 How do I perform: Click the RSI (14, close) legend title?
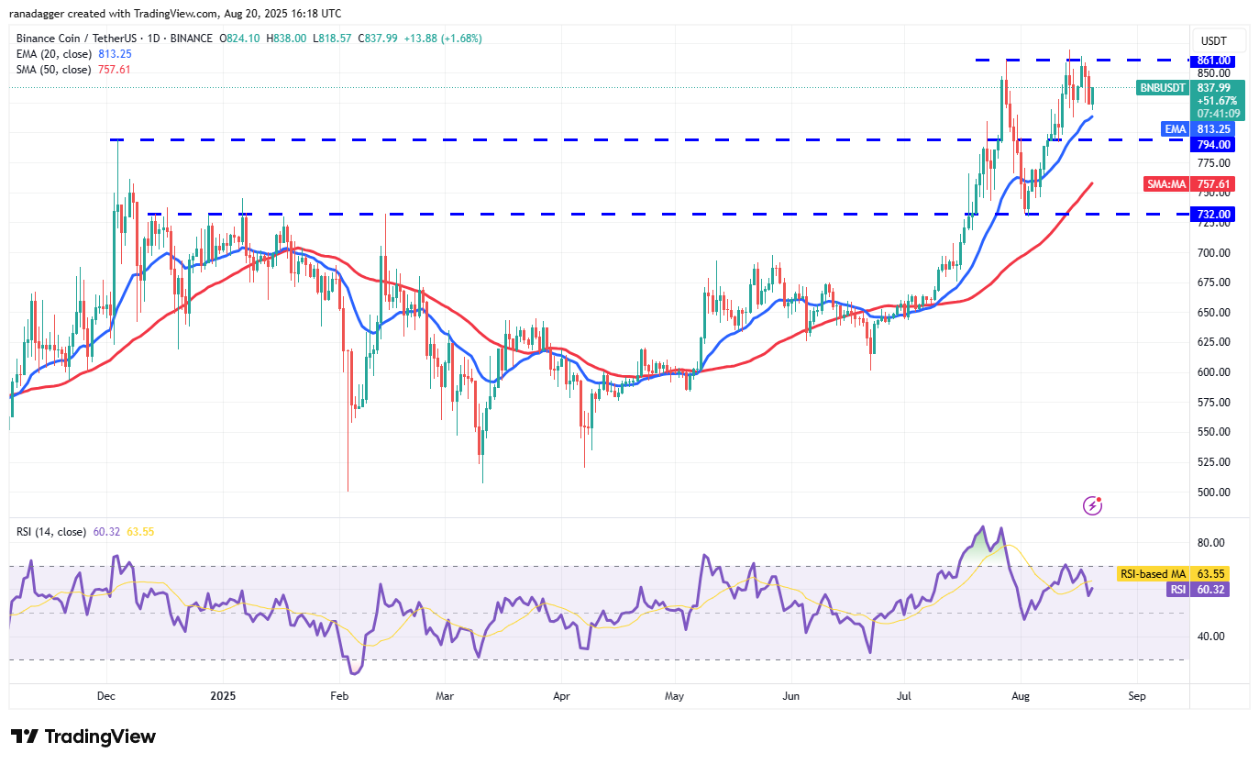tap(50, 531)
